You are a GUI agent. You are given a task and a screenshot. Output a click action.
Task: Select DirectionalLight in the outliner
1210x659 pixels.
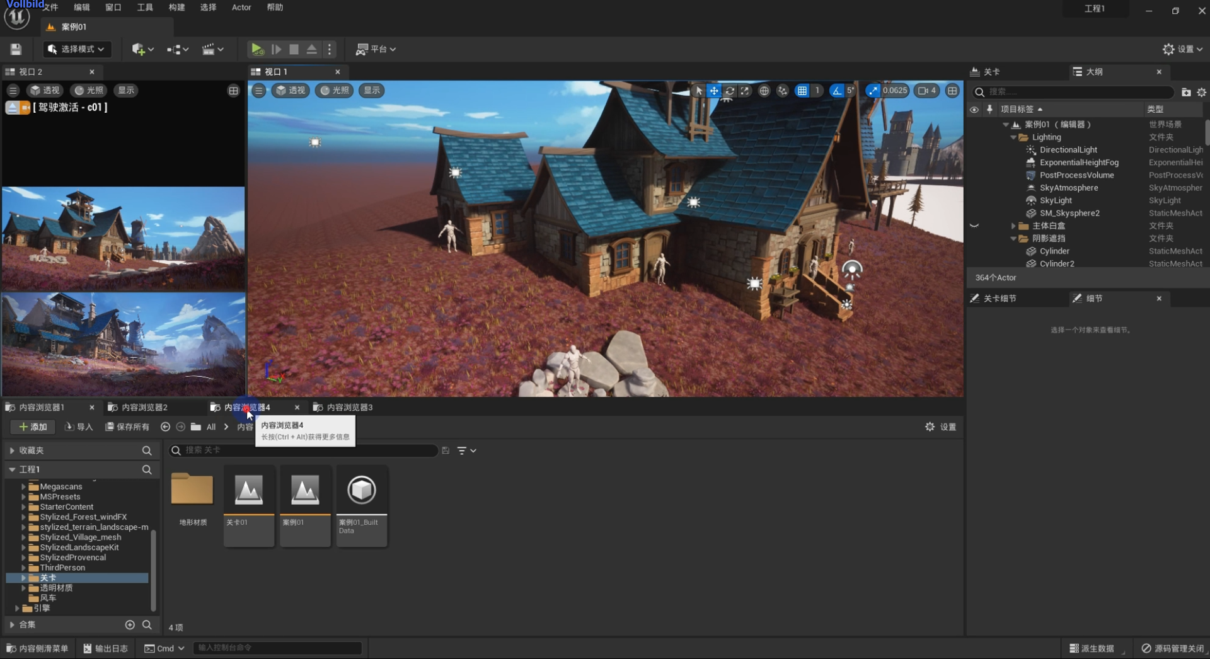click(x=1068, y=150)
